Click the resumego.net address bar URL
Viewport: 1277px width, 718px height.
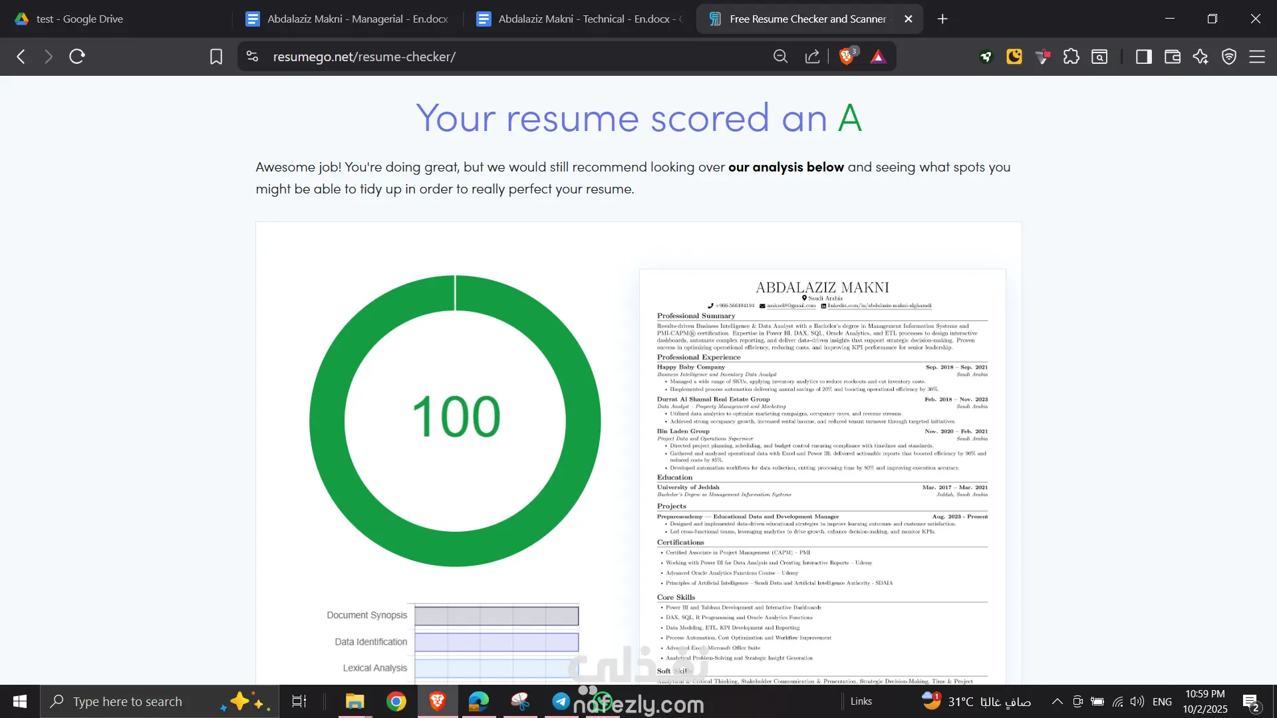click(364, 57)
